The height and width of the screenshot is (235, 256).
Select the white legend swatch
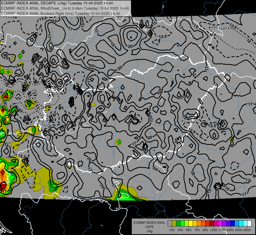[x=249, y=224]
